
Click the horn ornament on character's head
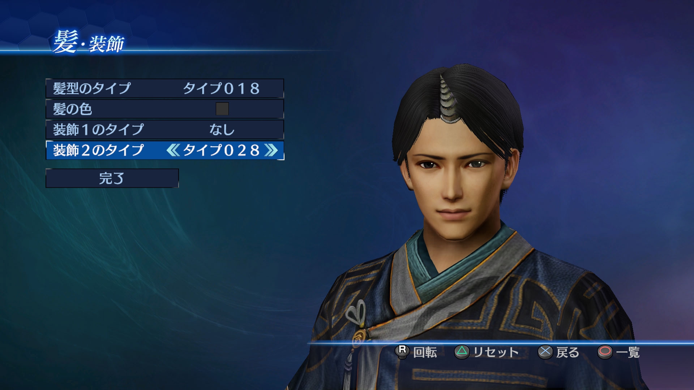click(x=446, y=100)
